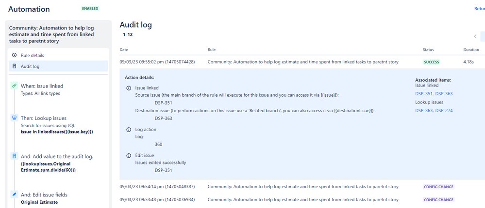Click CONFIG CHANGE badge for 09:54:14 entry
The image size is (485, 208).
438,187
